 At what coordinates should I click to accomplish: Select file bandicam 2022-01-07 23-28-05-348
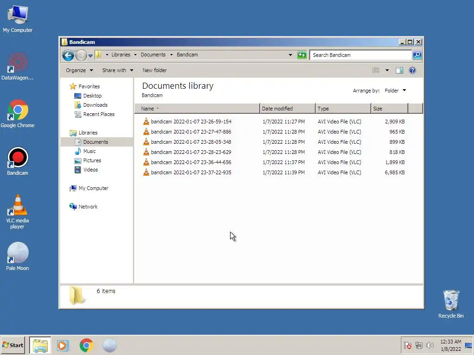[x=191, y=142]
